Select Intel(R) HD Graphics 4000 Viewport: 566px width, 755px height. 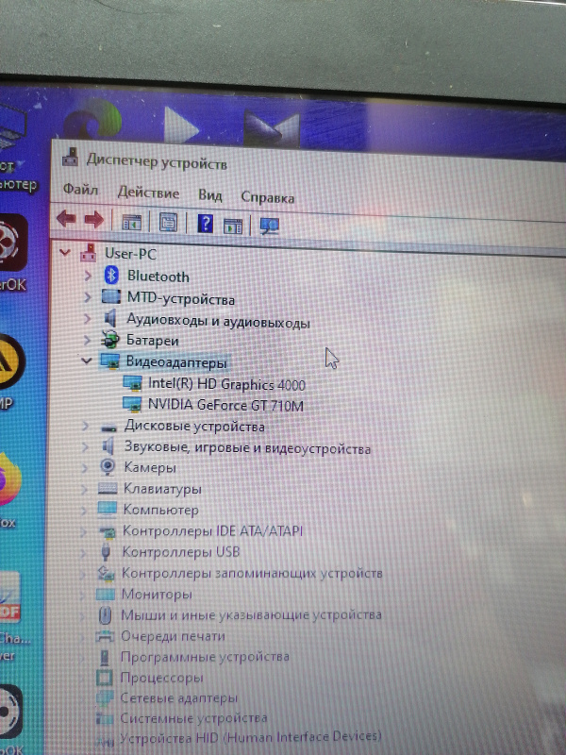(226, 384)
